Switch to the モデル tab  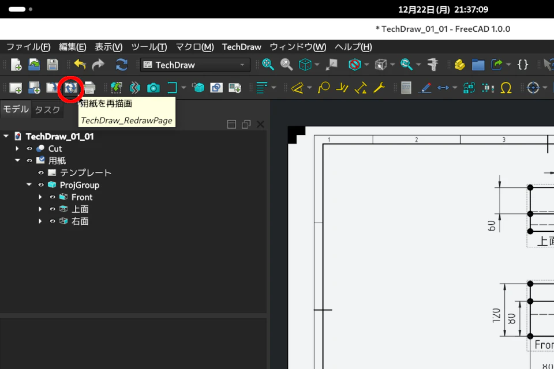[16, 109]
